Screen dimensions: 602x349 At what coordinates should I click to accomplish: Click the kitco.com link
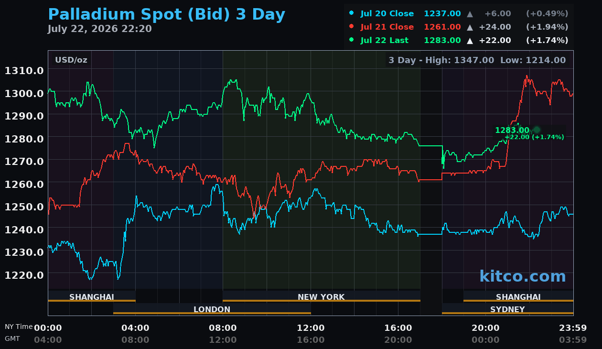click(522, 276)
